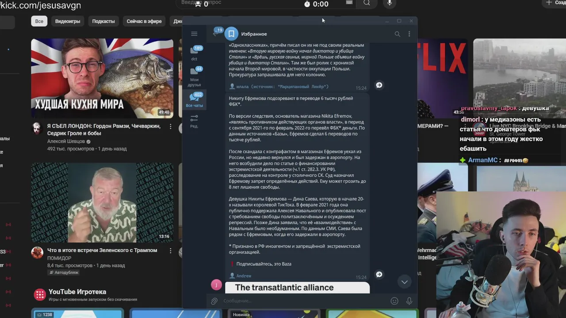Viewport: 566px width, 318px height.
Task: Jump to bottom with the down chevron
Action: coord(404,282)
